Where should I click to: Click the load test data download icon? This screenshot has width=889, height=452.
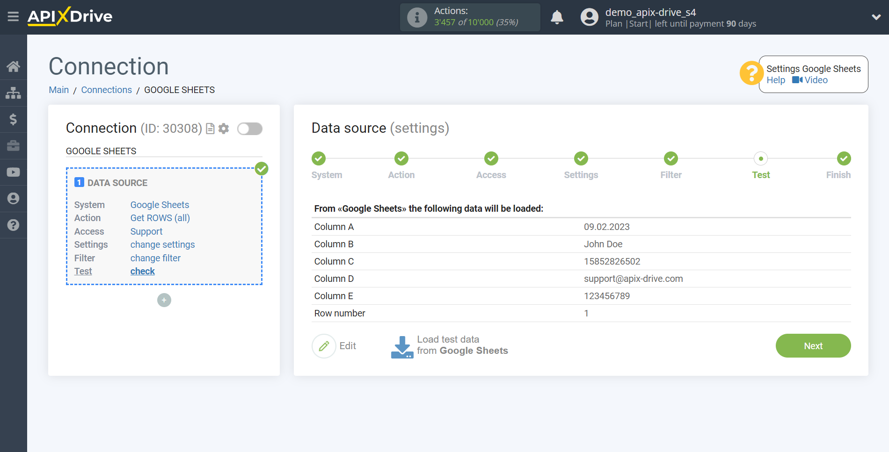(402, 347)
